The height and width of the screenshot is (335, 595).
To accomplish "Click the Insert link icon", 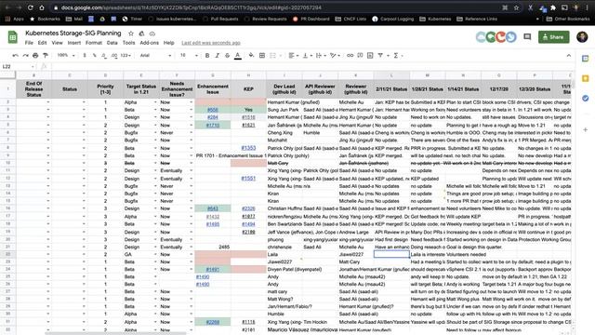I will click(350, 56).
